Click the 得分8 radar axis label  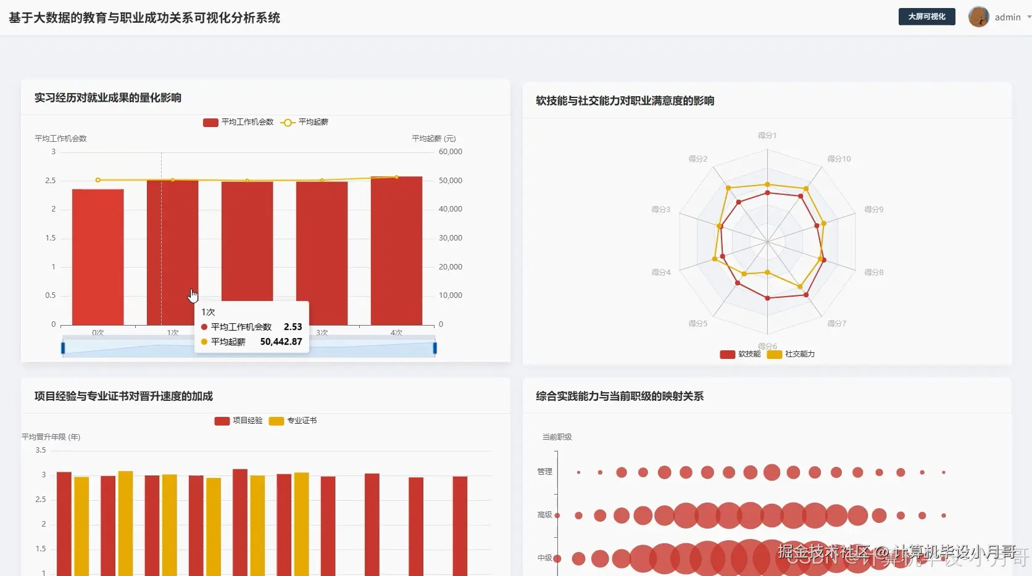[873, 273]
